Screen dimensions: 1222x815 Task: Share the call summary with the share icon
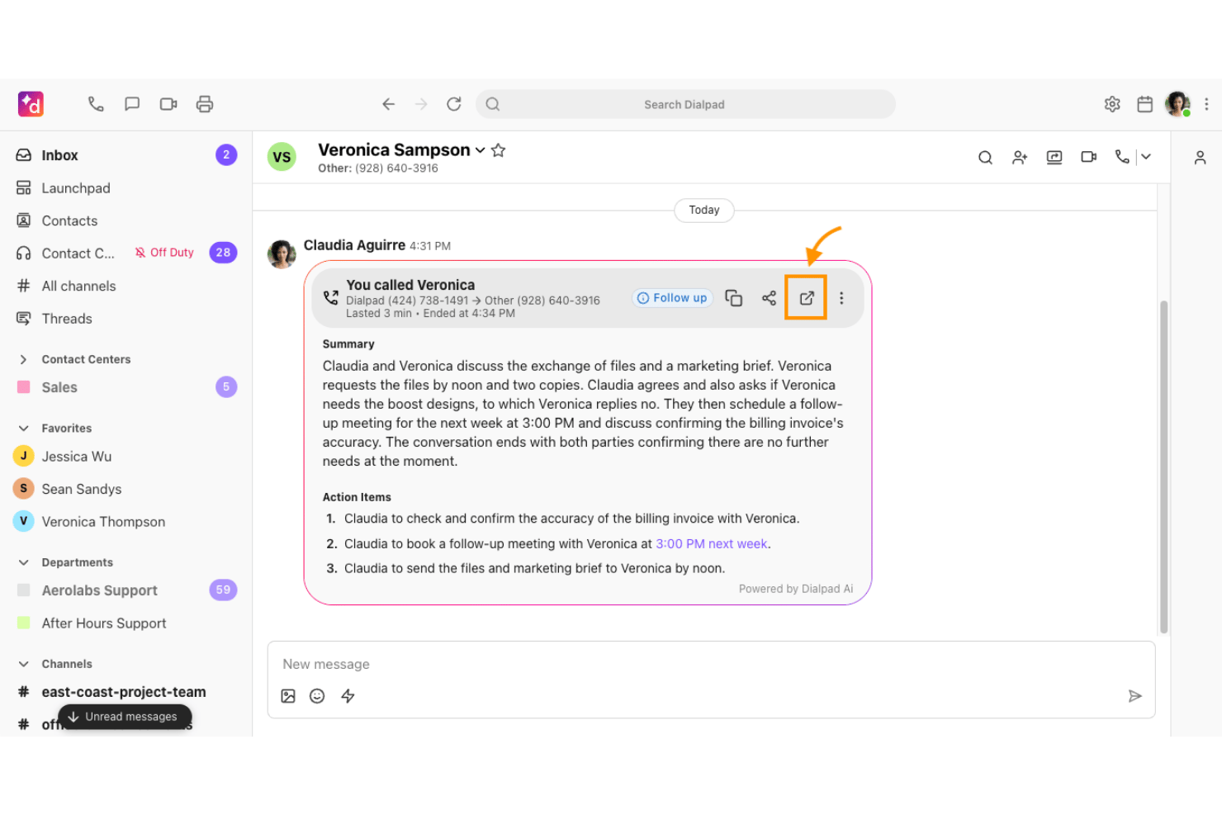point(769,298)
